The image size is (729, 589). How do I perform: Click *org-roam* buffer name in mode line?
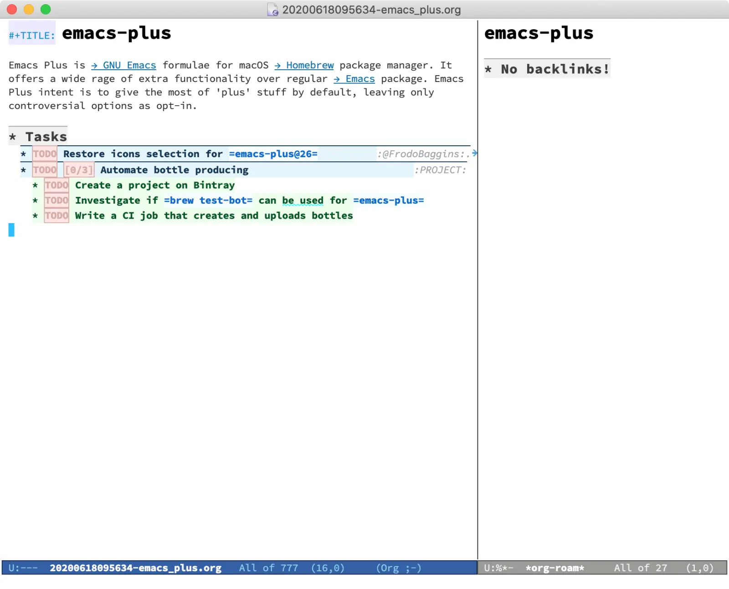(554, 568)
